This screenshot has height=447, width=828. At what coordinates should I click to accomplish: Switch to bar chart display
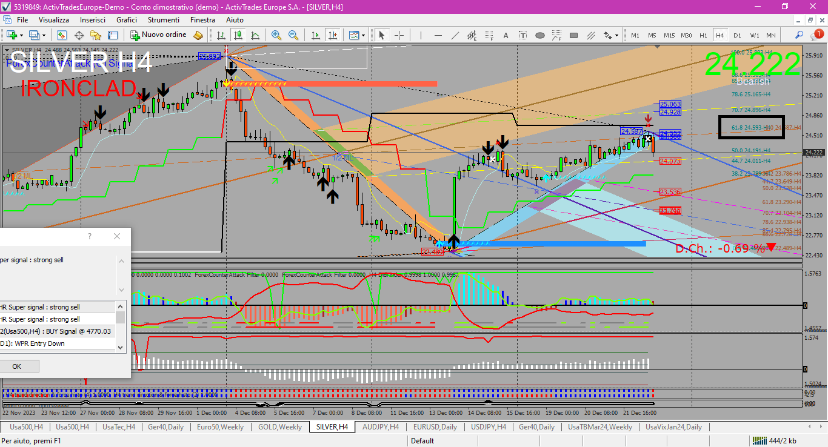(x=221, y=35)
